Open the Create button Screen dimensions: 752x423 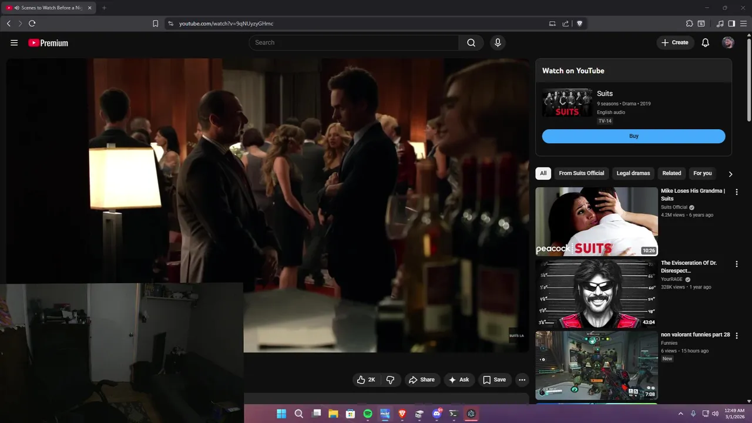pos(675,42)
